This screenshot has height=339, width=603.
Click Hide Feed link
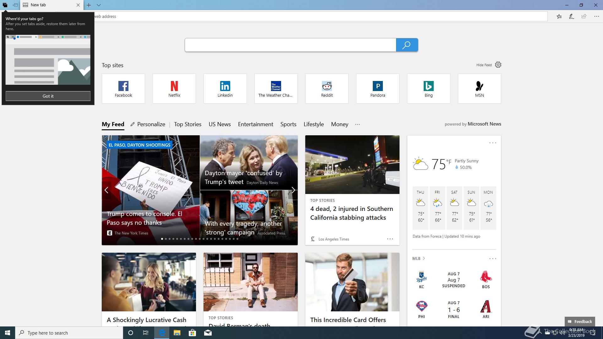pyautogui.click(x=484, y=65)
